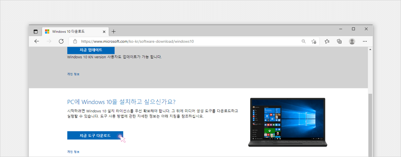Open the Collections panel
Viewport: 401px width, 157px height.
point(339,41)
